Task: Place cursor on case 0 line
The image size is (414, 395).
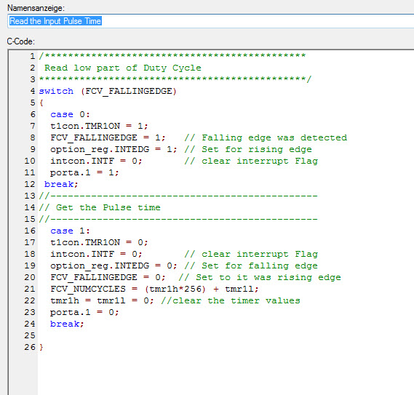Action: click(70, 114)
